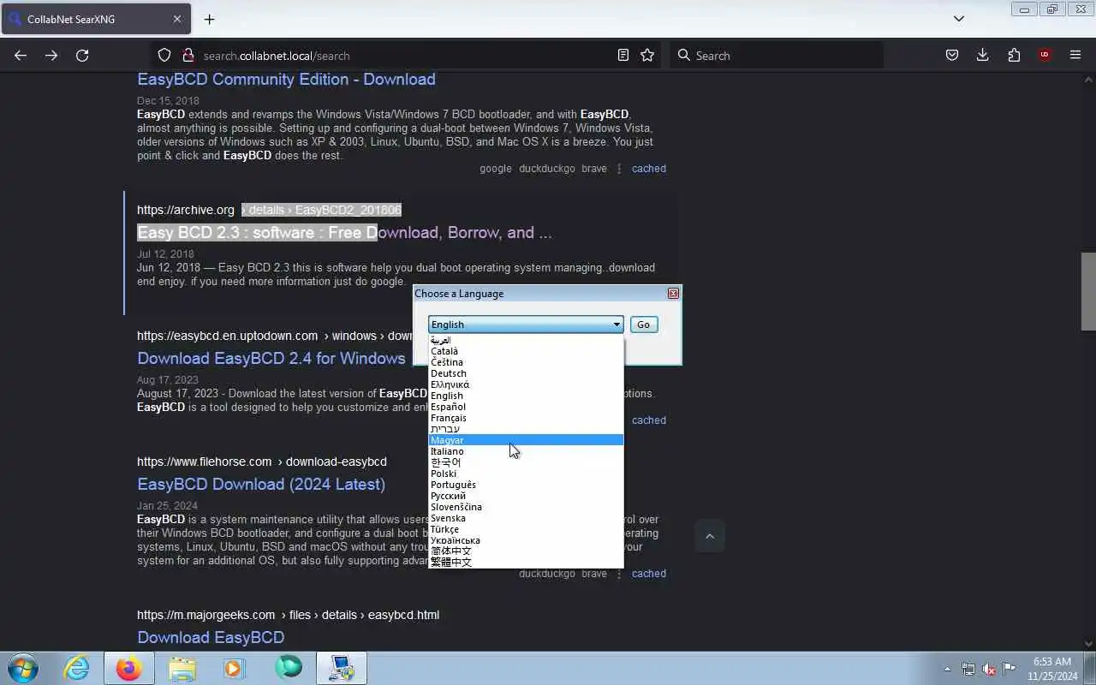The image size is (1096, 685).
Task: Select Français from language list
Action: tap(526, 418)
